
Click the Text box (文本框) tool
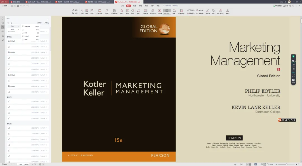[160, 11]
